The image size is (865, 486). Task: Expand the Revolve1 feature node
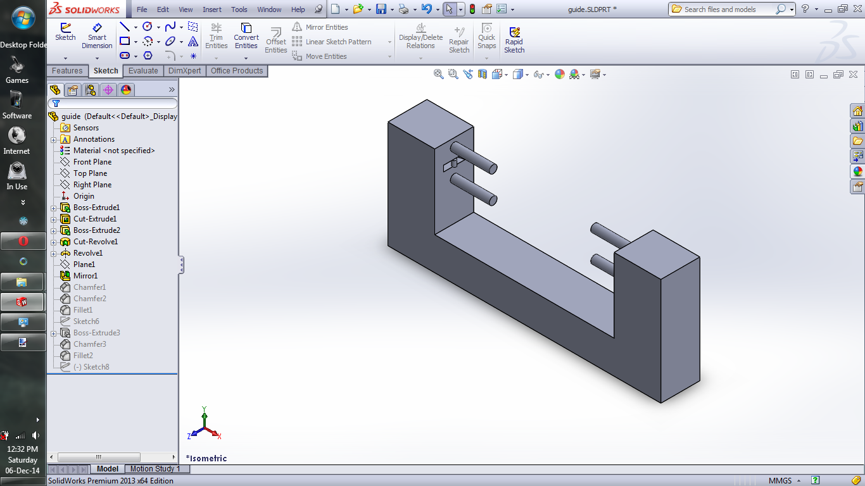54,253
